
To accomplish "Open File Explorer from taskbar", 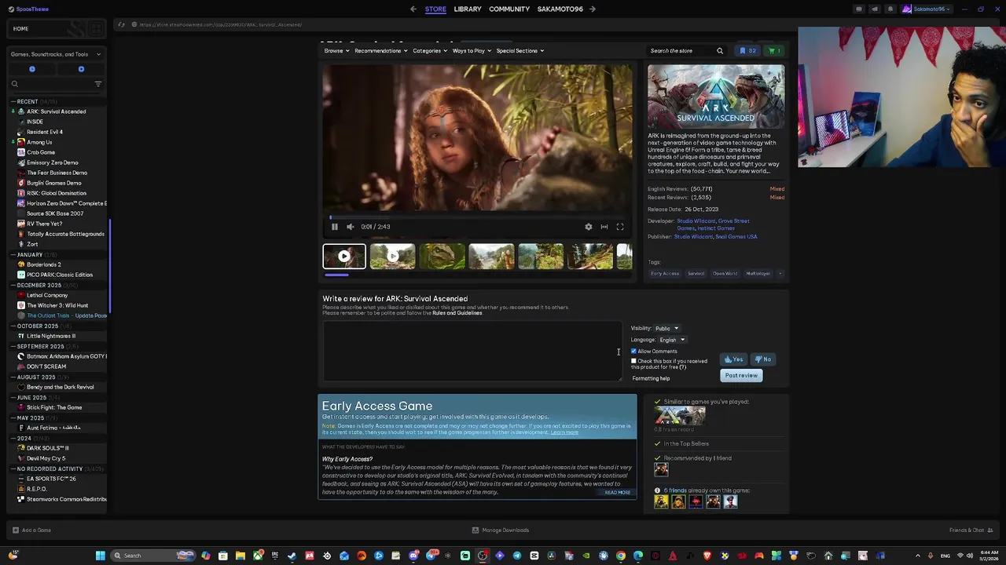I will [x=240, y=556].
